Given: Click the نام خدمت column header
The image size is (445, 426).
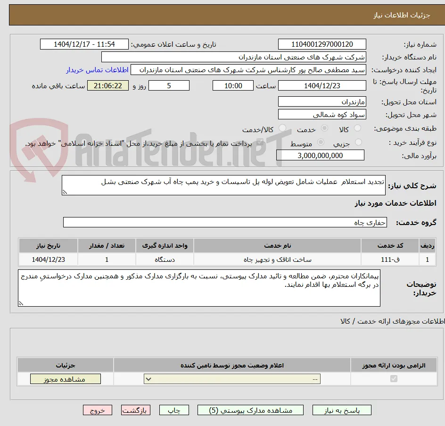Looking at the screenshot, I should click(x=277, y=246).
